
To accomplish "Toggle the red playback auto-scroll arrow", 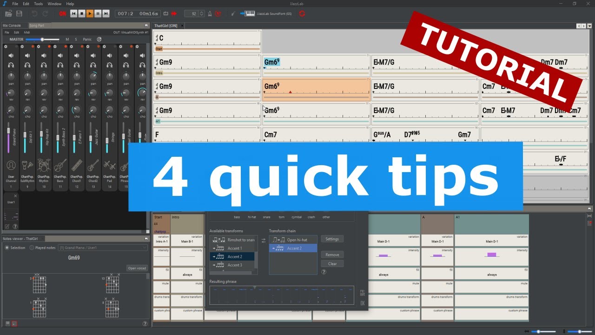I will click(x=174, y=13).
